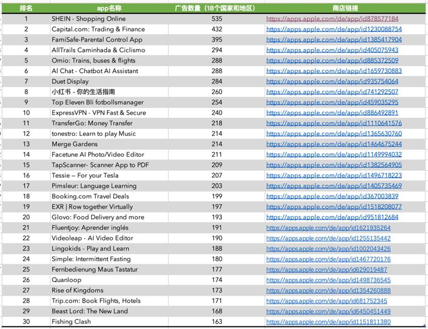
Task: Open Duet Display link id935754064
Action: (332, 81)
